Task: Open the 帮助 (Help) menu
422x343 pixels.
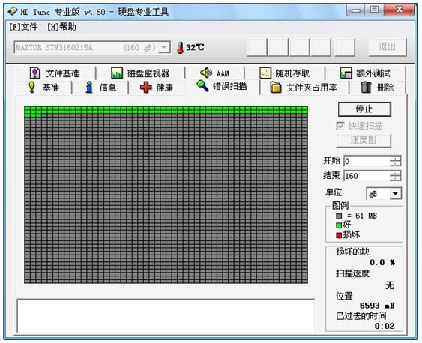Action: click(62, 27)
